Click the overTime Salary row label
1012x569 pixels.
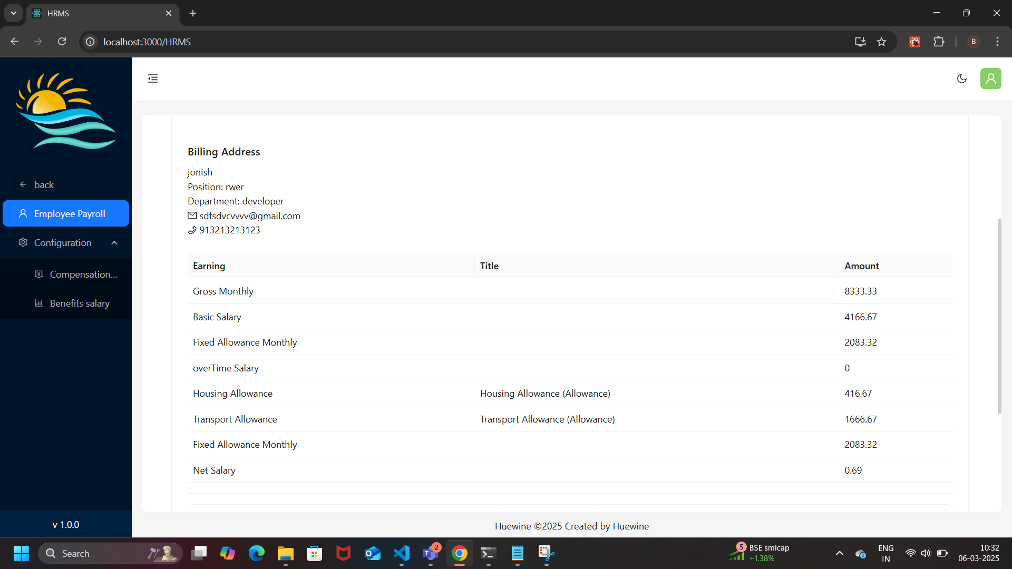226,368
